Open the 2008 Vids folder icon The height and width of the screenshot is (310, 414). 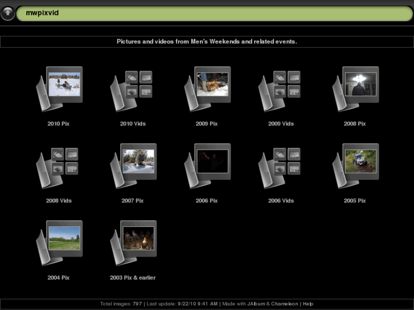tap(59, 166)
